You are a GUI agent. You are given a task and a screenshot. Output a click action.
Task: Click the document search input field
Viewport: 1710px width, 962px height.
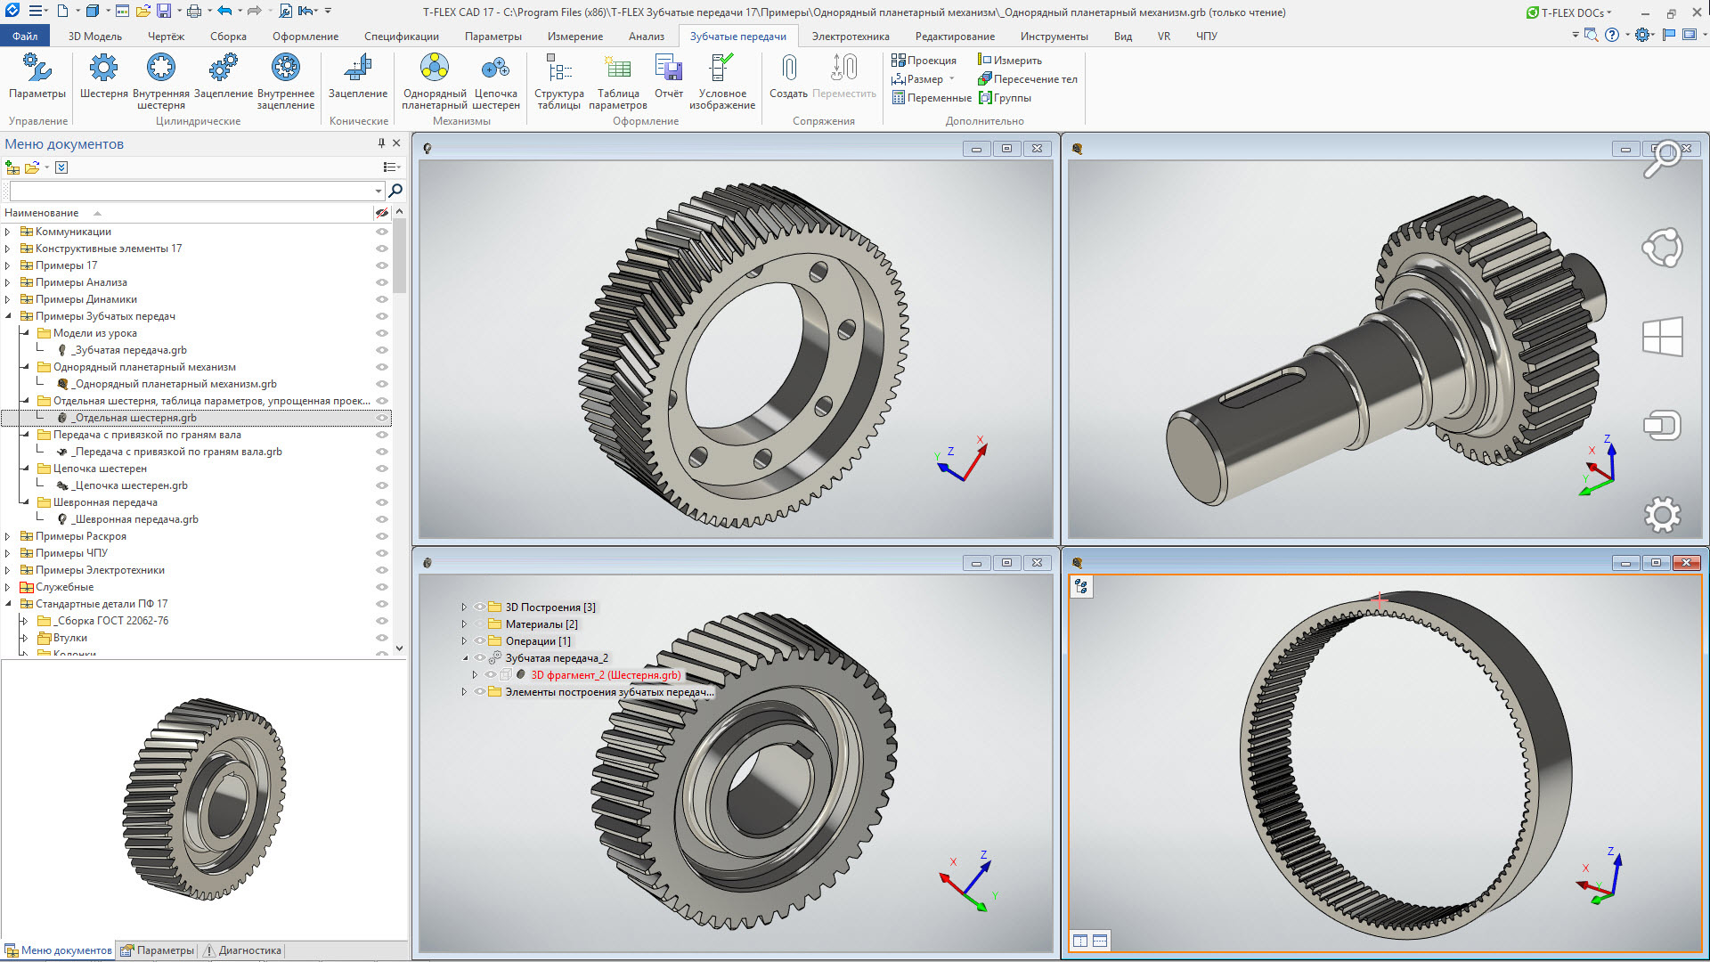(x=191, y=191)
